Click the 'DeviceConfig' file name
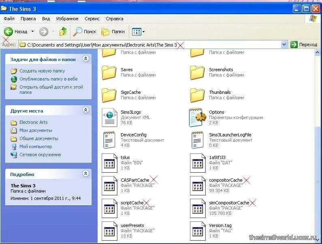The image size is (322, 244). pyautogui.click(x=134, y=135)
